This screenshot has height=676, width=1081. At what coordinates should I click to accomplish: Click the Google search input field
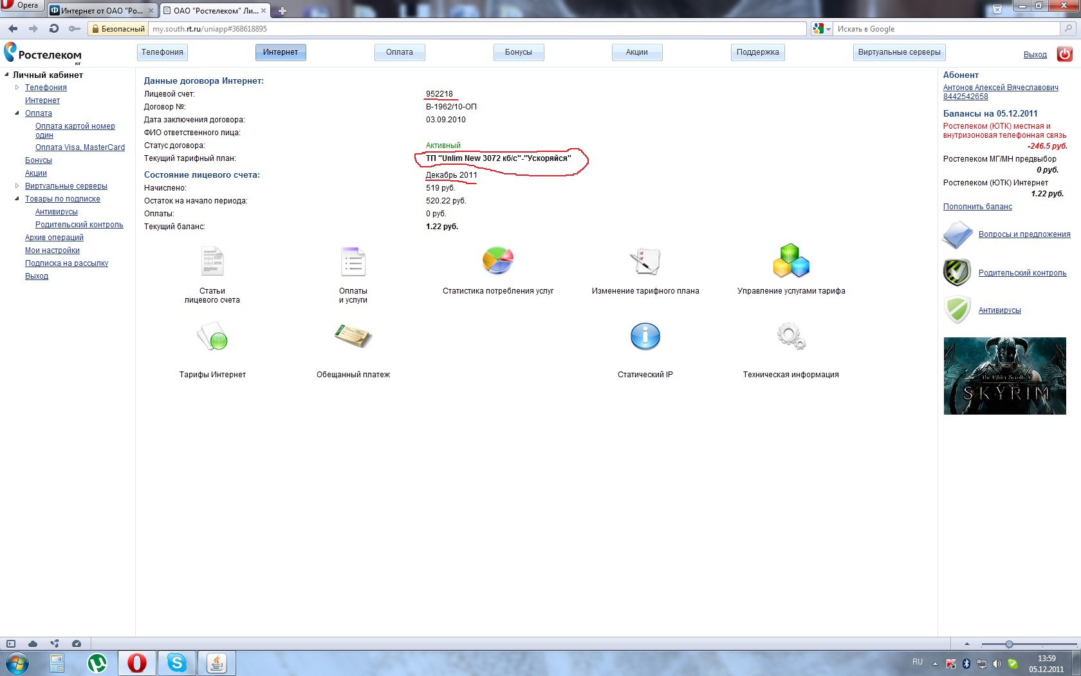[946, 29]
